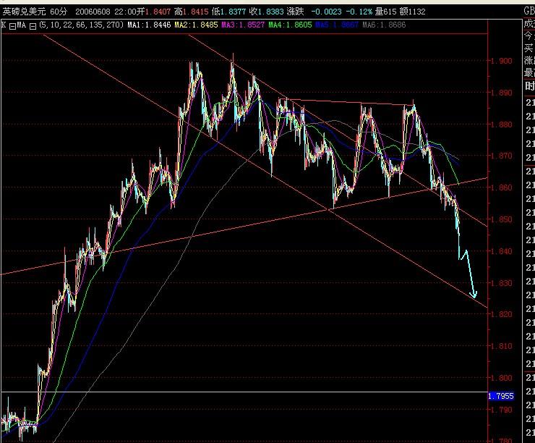Click the 1.800 price axis label
Image resolution: width=535 pixels, height=443 pixels.
[502, 378]
